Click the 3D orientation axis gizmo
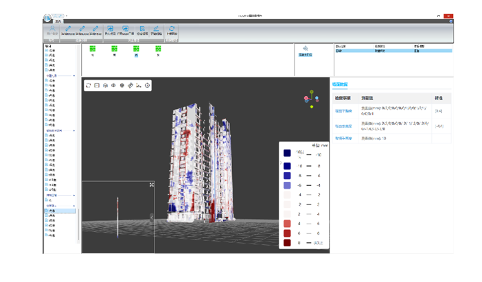This screenshot has width=482, height=282. click(x=312, y=99)
